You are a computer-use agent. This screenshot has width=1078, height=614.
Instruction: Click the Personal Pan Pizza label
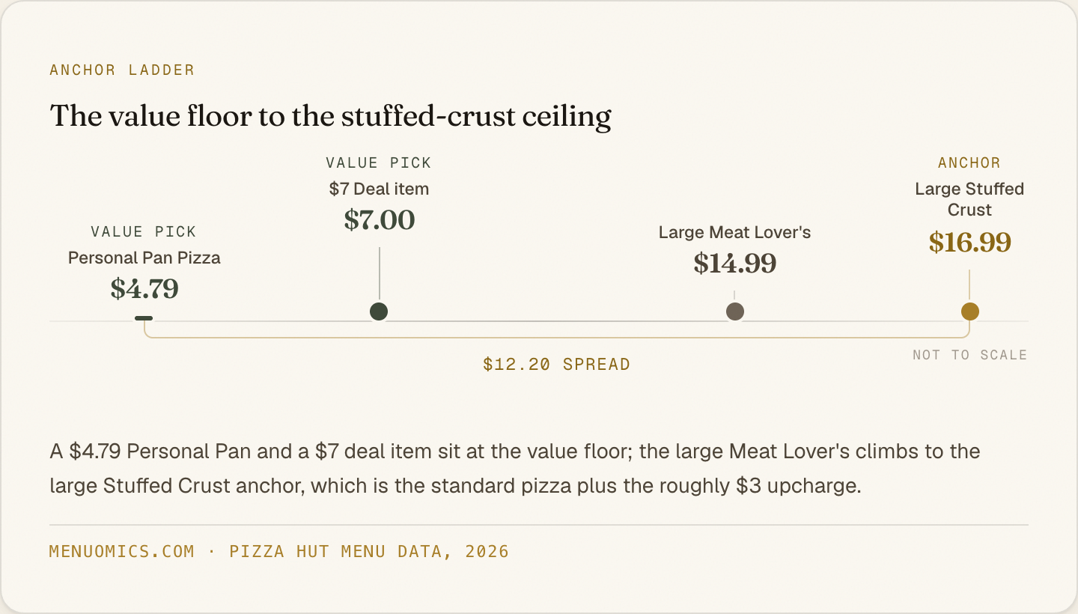click(x=144, y=258)
